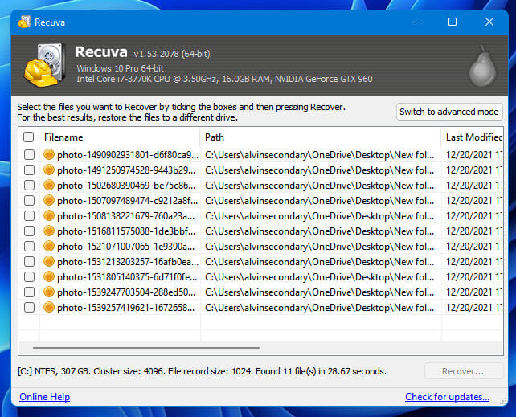The width and height of the screenshot is (516, 417).
Task: Sort by the Filename column header
Action: click(x=120, y=137)
